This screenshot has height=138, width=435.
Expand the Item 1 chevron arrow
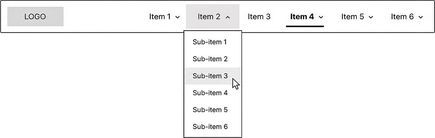177,17
